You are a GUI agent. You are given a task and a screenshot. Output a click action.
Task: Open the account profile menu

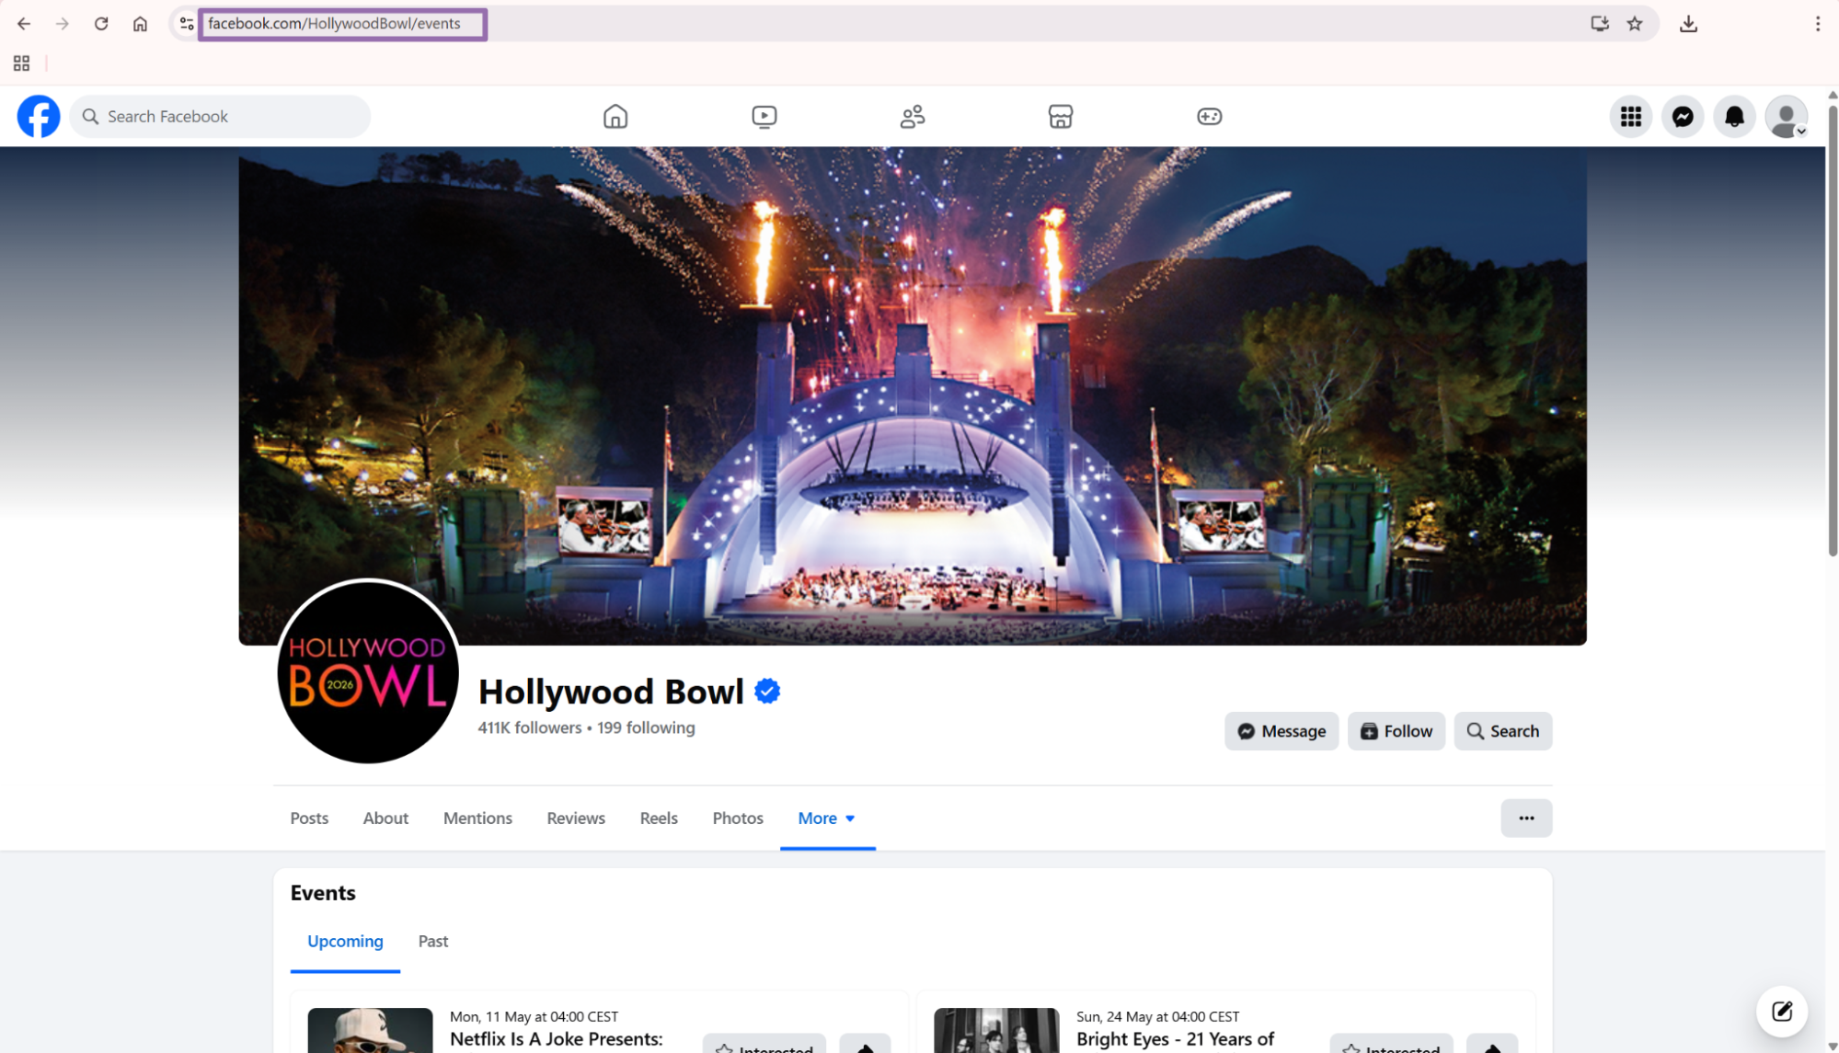[x=1787, y=117]
